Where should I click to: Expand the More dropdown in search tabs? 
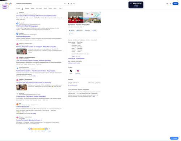(55, 8)
